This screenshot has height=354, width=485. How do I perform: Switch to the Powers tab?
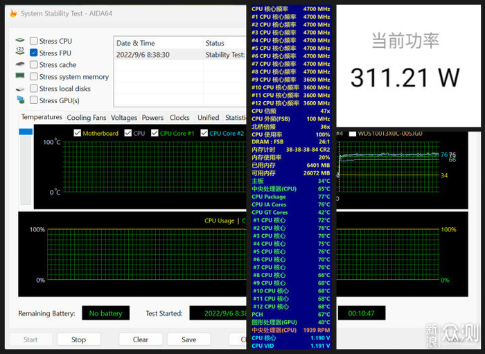pyautogui.click(x=152, y=118)
